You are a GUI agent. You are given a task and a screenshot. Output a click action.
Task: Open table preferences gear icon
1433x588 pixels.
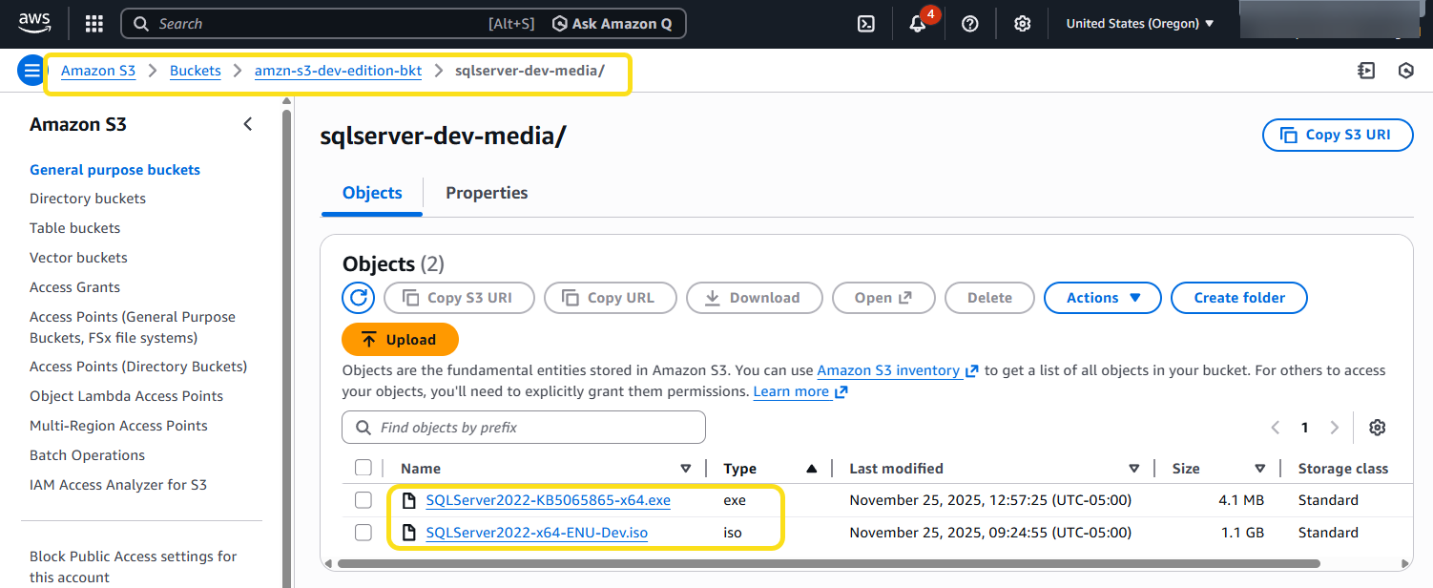[x=1377, y=428]
